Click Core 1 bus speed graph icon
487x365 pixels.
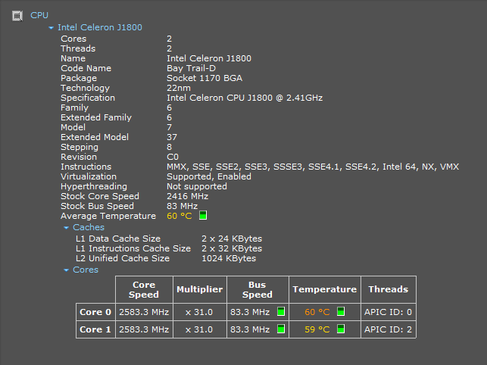281,329
